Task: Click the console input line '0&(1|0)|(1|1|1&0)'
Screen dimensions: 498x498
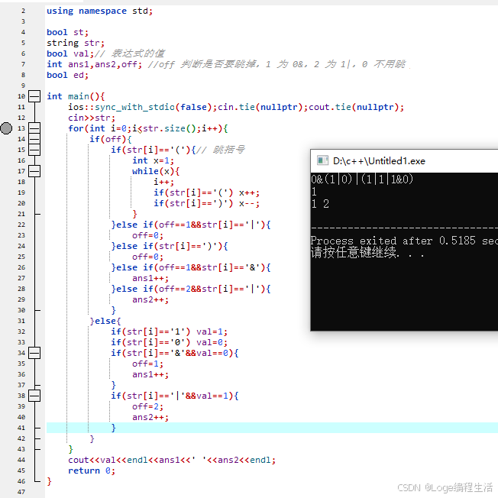Action: pyautogui.click(x=362, y=179)
